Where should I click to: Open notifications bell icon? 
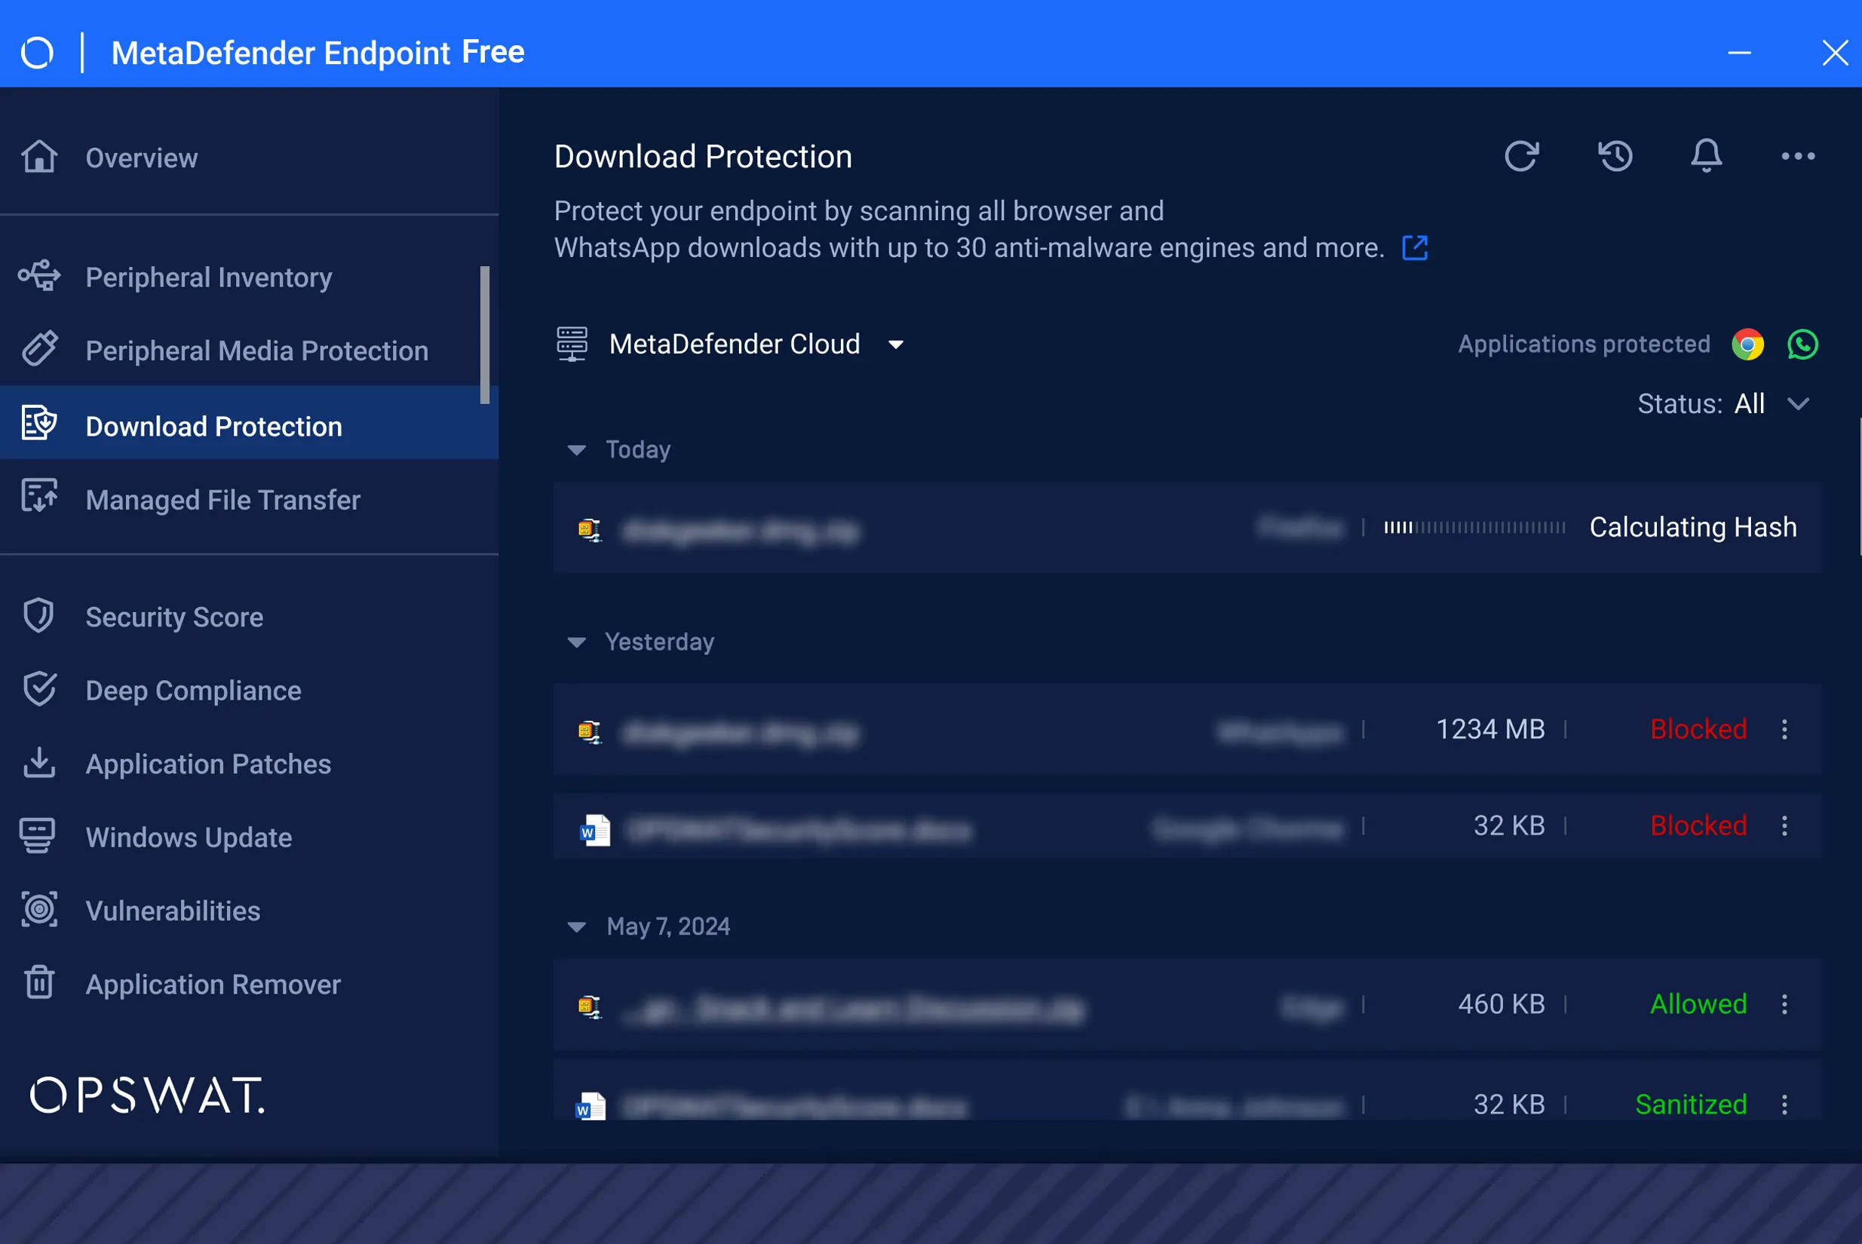[x=1707, y=156]
